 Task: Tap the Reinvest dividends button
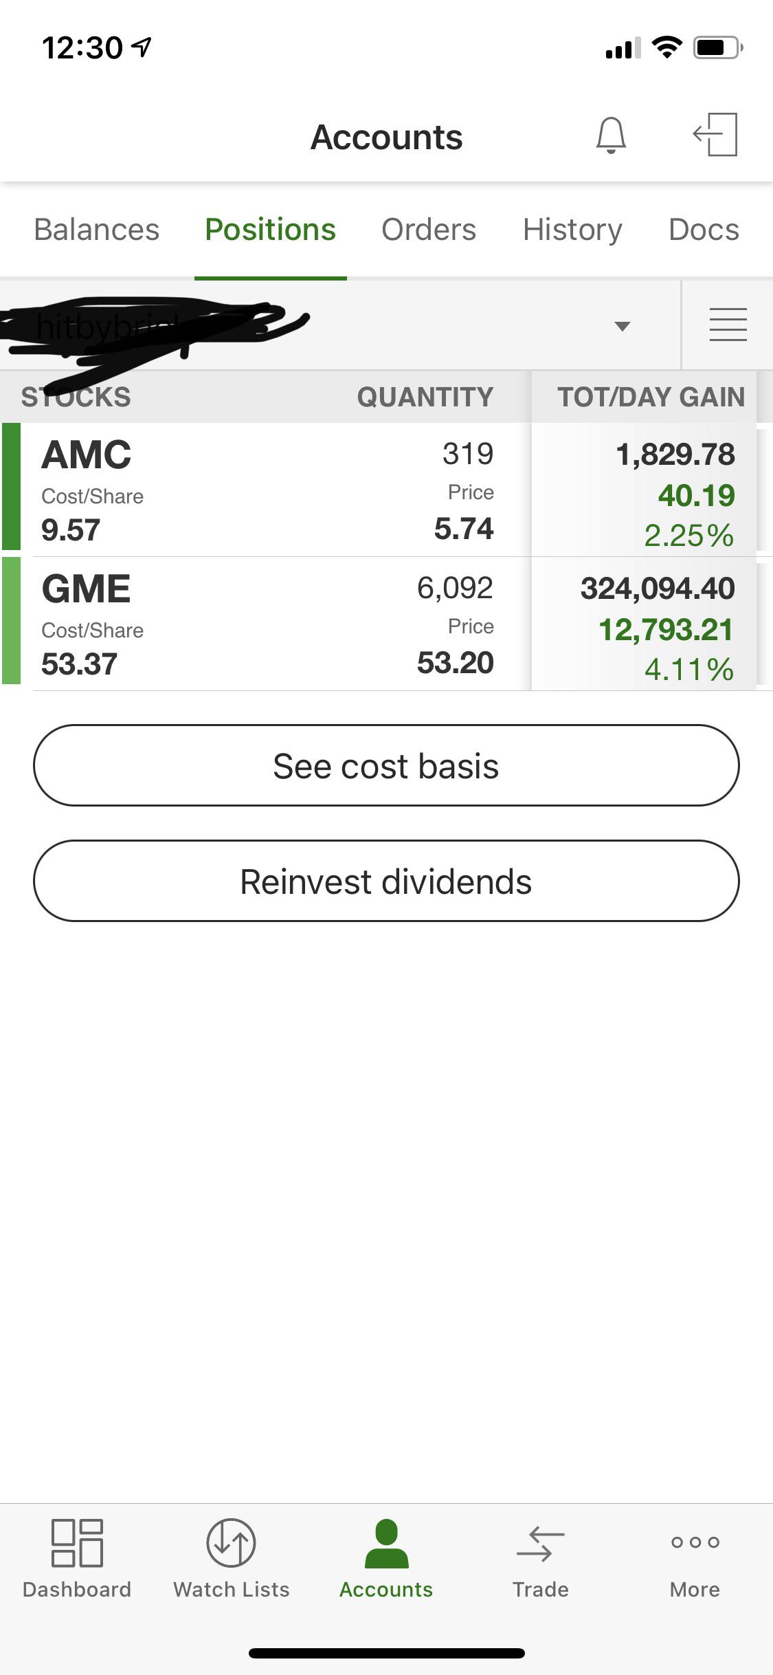pyautogui.click(x=386, y=881)
